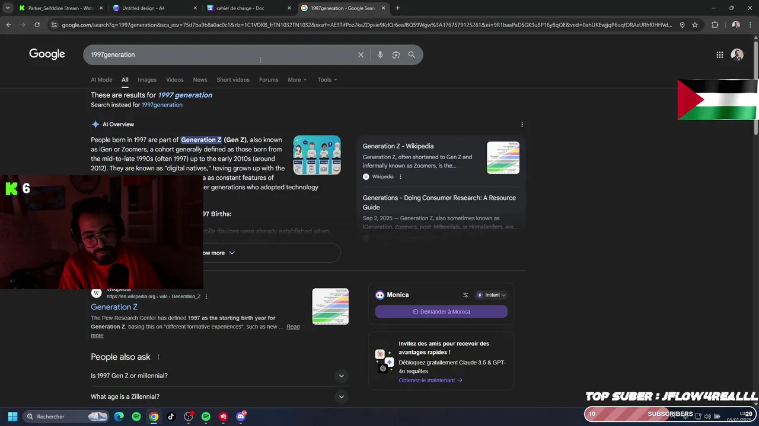Open Monica settings sliders icon
The image size is (759, 426).
pos(465,295)
